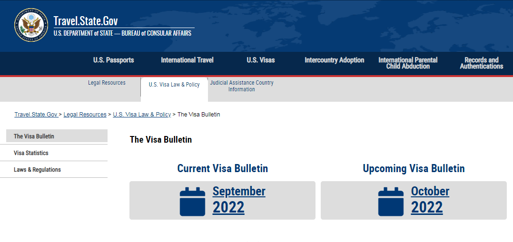513x242 pixels.
Task: Open Laws & Regulations in the sidebar
Action: (x=54, y=169)
